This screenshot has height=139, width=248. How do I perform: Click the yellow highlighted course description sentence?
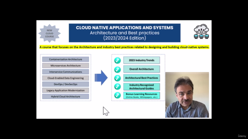tap(124, 47)
